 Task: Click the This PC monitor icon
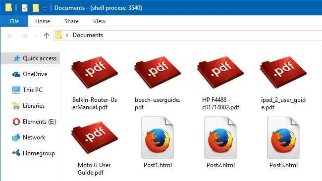(x=16, y=90)
